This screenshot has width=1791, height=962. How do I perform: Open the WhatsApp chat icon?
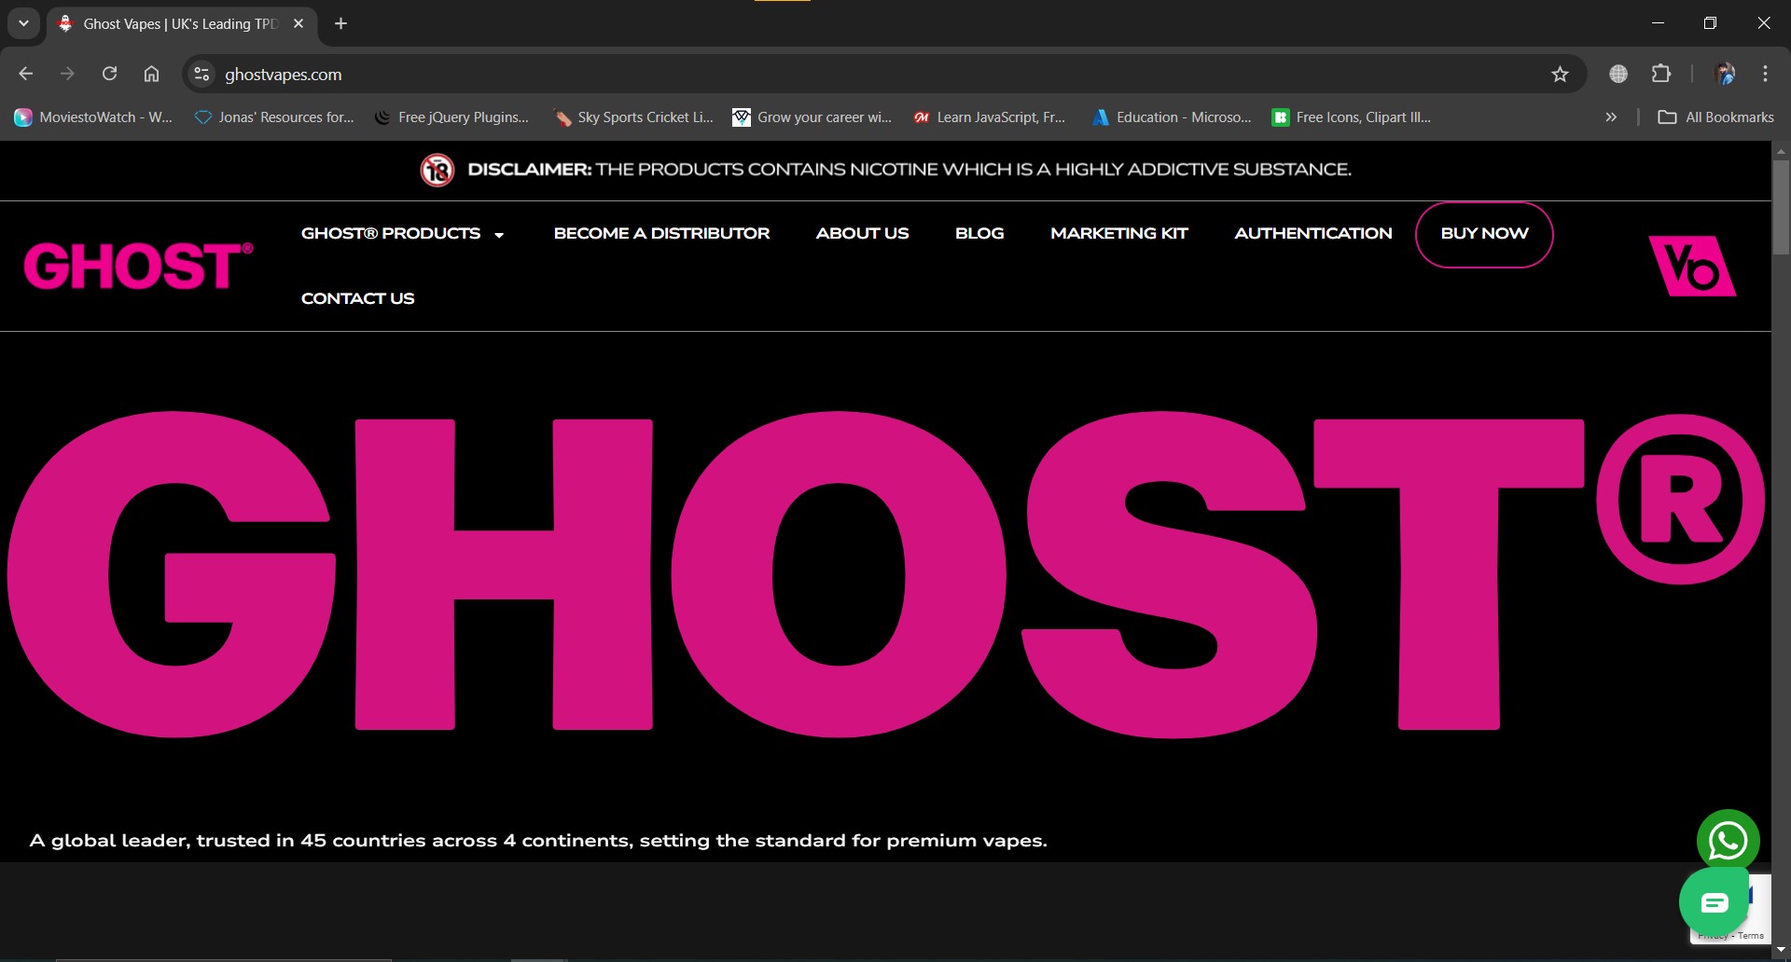pyautogui.click(x=1728, y=840)
